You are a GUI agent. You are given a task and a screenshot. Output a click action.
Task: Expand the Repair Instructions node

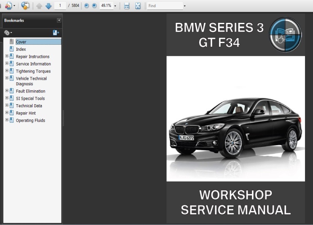(x=7, y=56)
